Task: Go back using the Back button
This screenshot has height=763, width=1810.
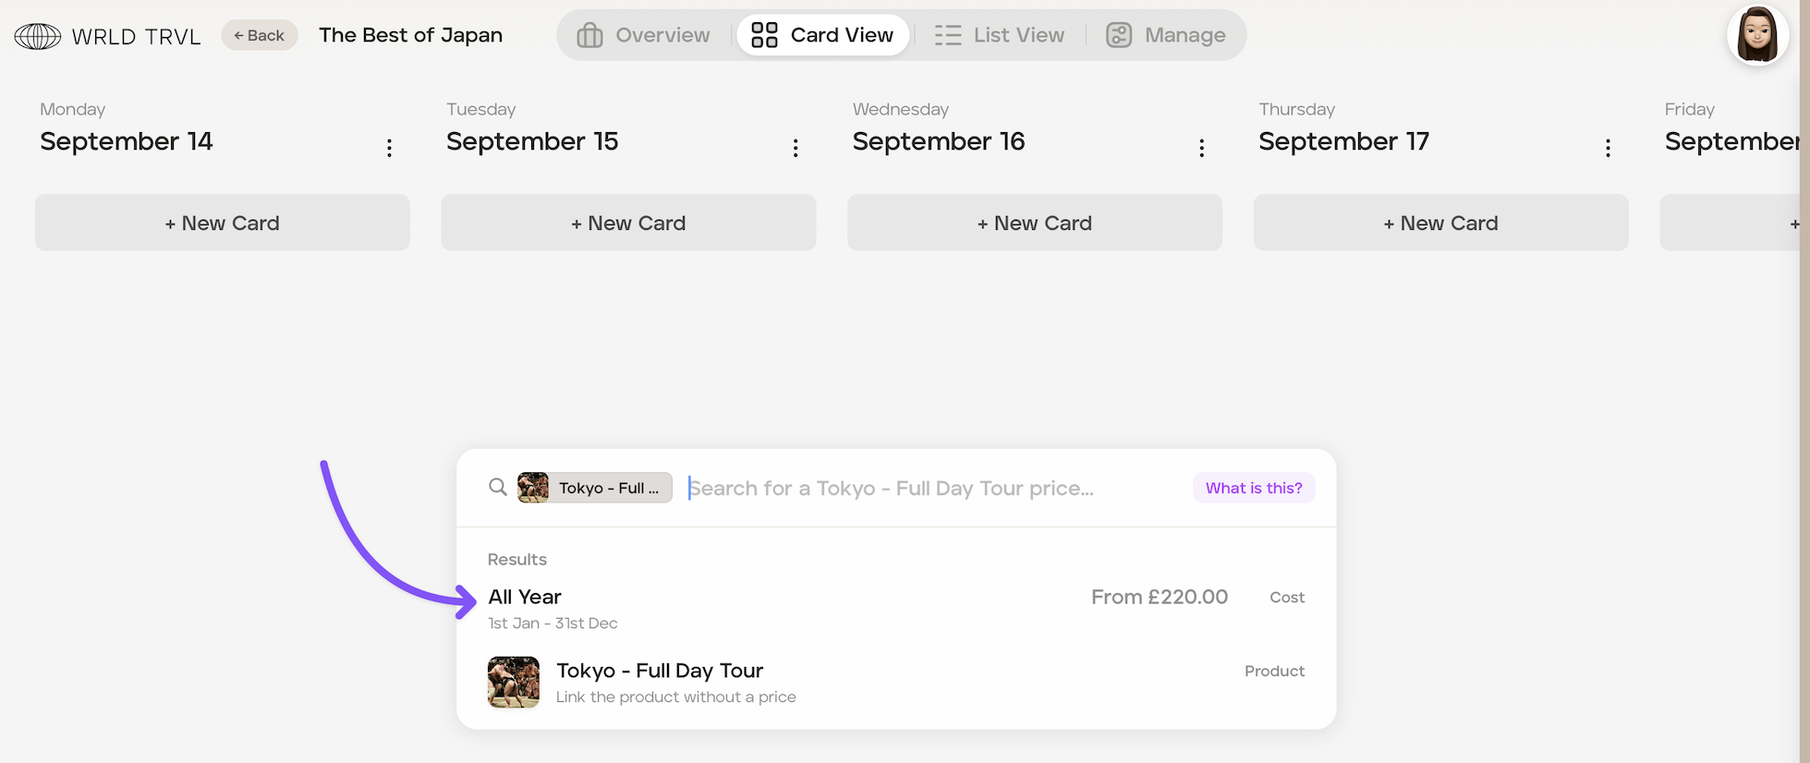Action: coord(260,35)
